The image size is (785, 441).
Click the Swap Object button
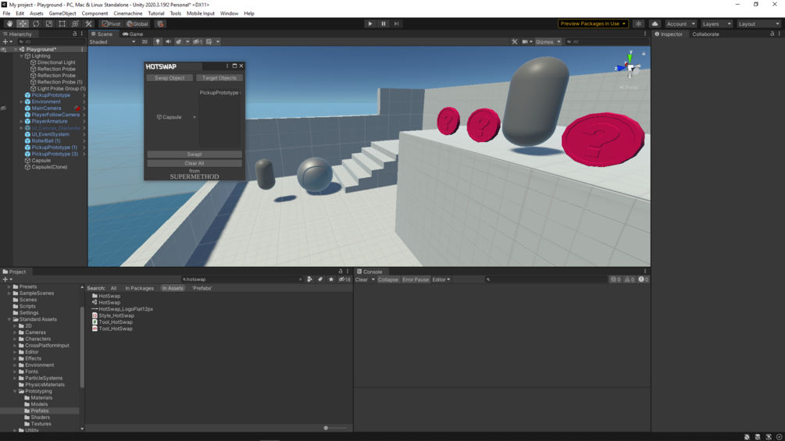click(x=169, y=78)
